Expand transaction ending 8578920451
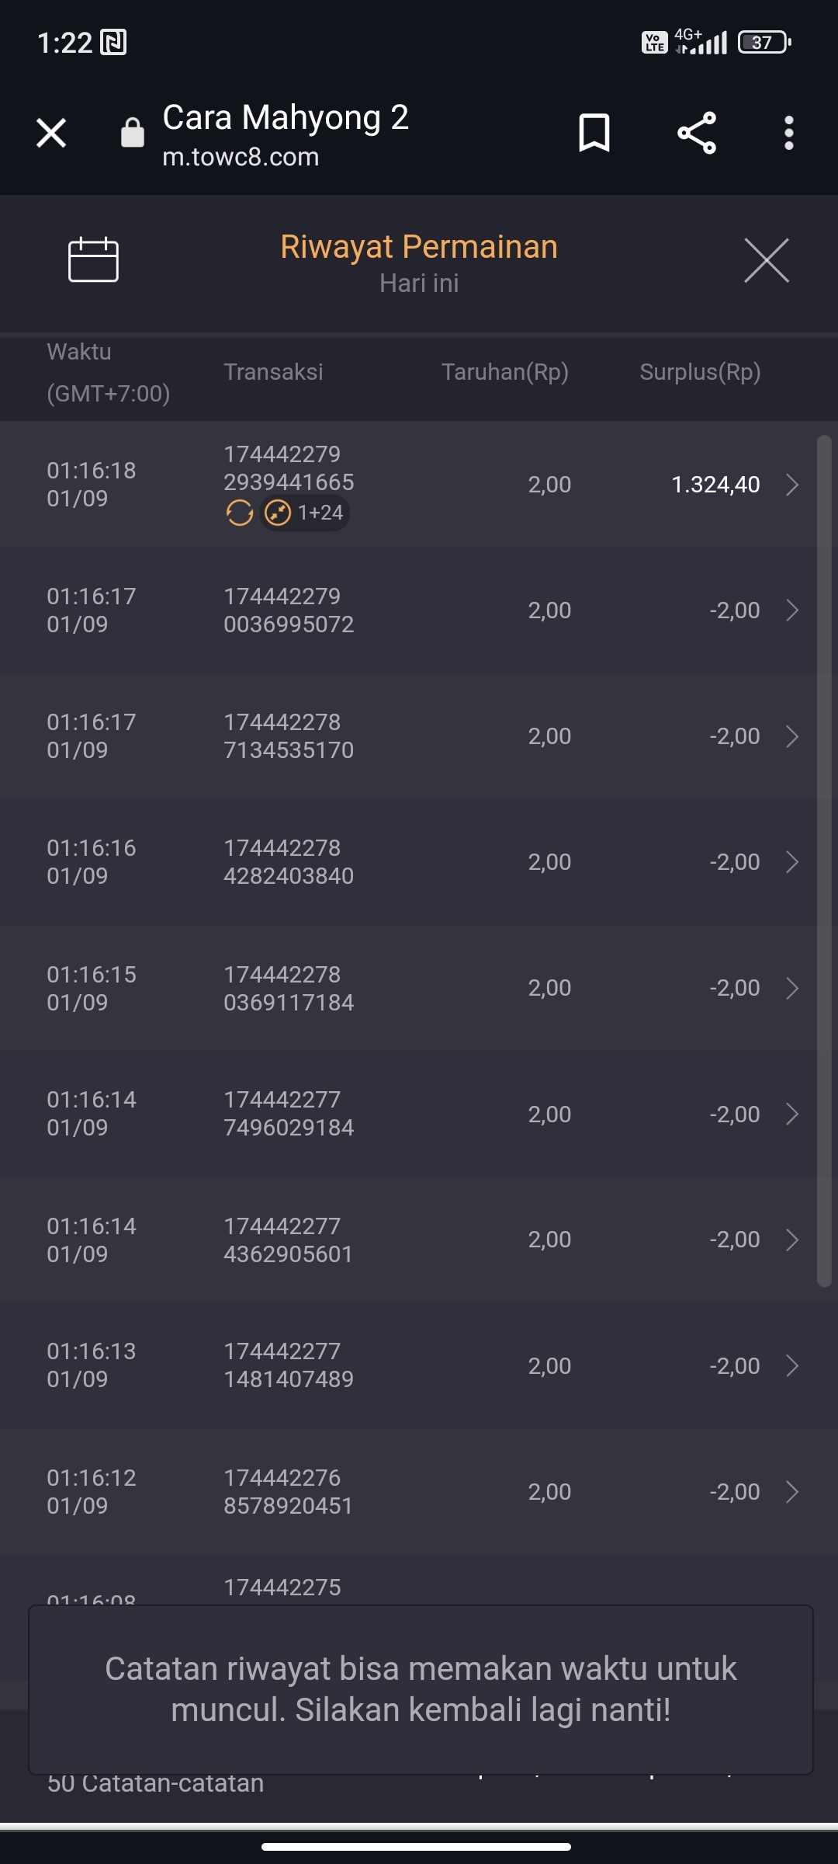This screenshot has height=1864, width=838. tap(791, 1491)
